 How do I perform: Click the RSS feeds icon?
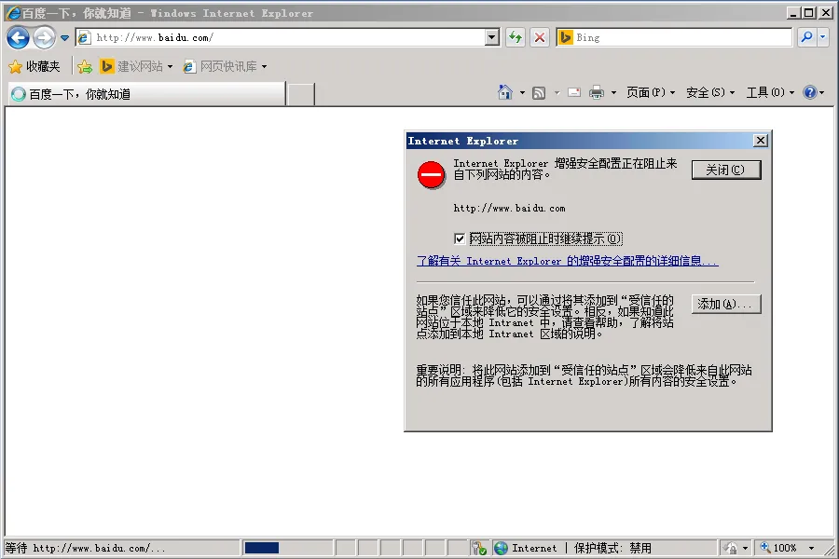(539, 93)
